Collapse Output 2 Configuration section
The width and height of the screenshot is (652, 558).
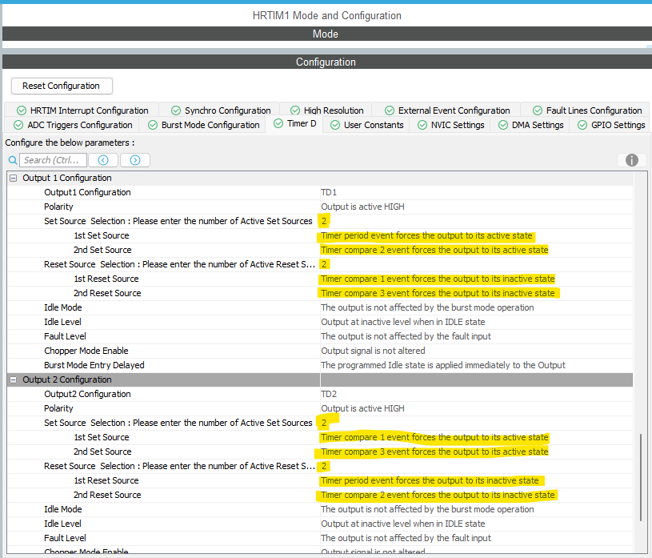tap(14, 380)
